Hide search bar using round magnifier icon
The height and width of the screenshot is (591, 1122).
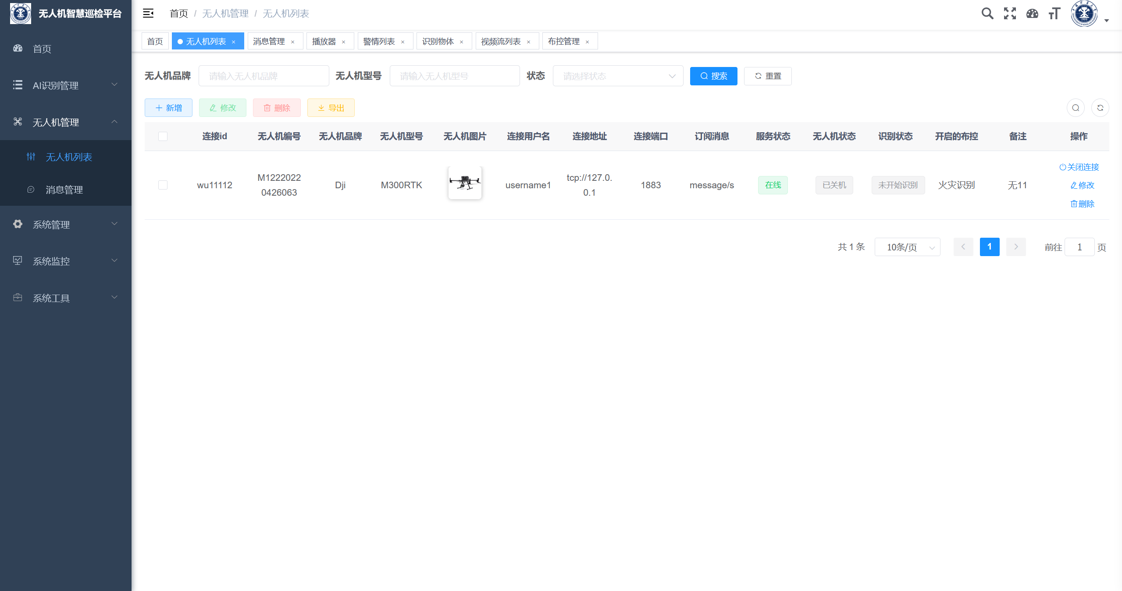[x=1076, y=108]
